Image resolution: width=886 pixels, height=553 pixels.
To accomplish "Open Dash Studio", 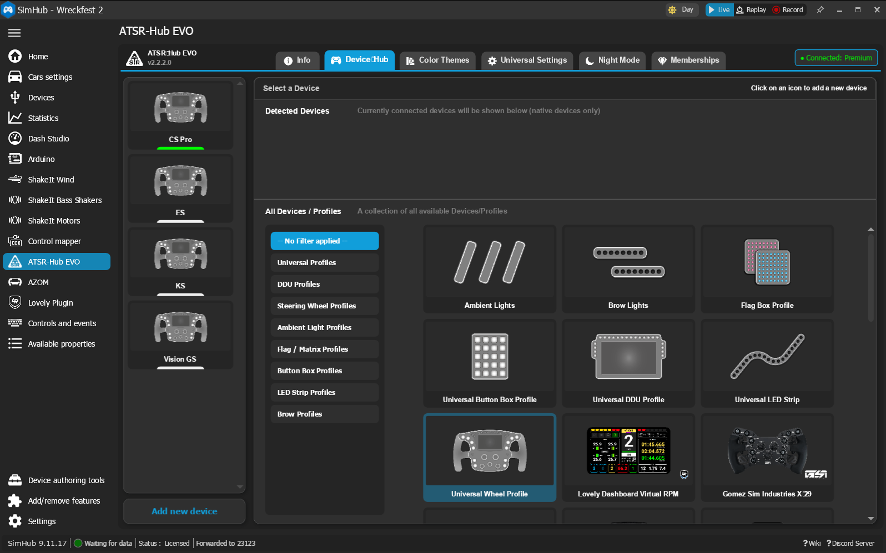I will click(57, 139).
